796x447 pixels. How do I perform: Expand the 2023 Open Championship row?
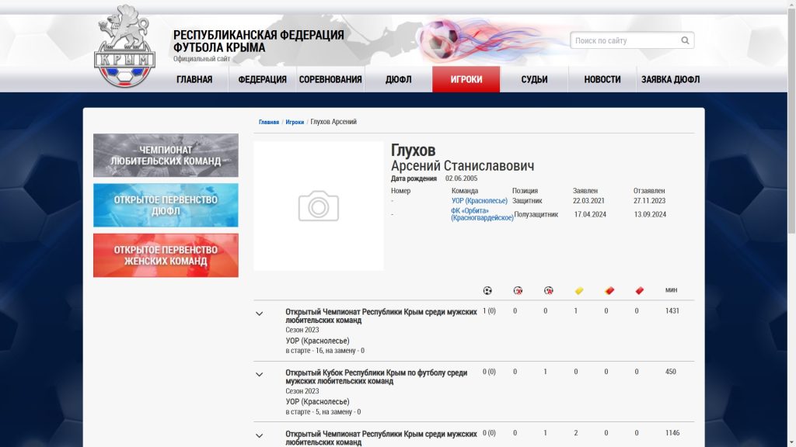point(260,314)
